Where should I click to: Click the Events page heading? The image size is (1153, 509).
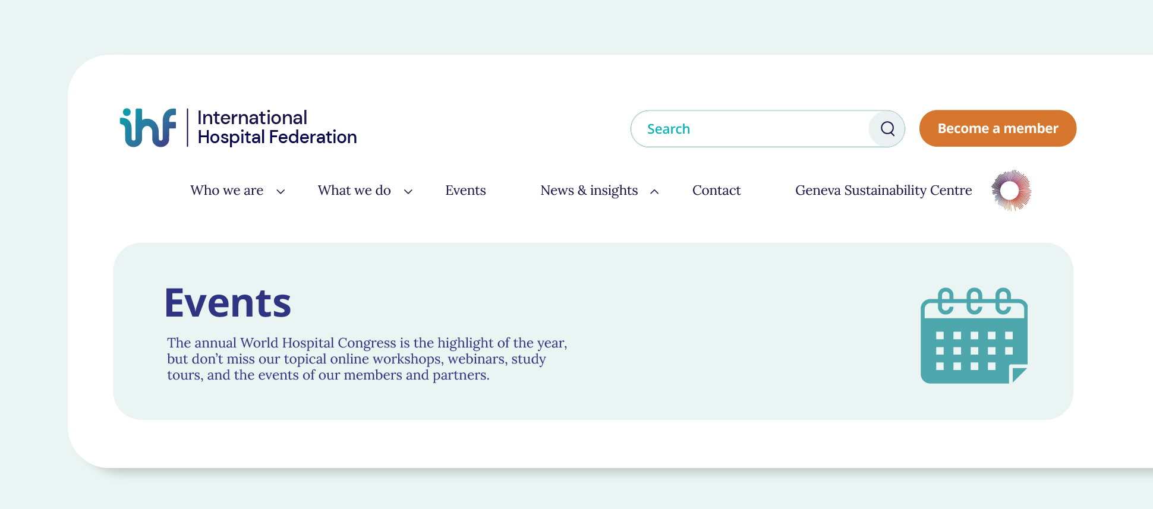(228, 303)
